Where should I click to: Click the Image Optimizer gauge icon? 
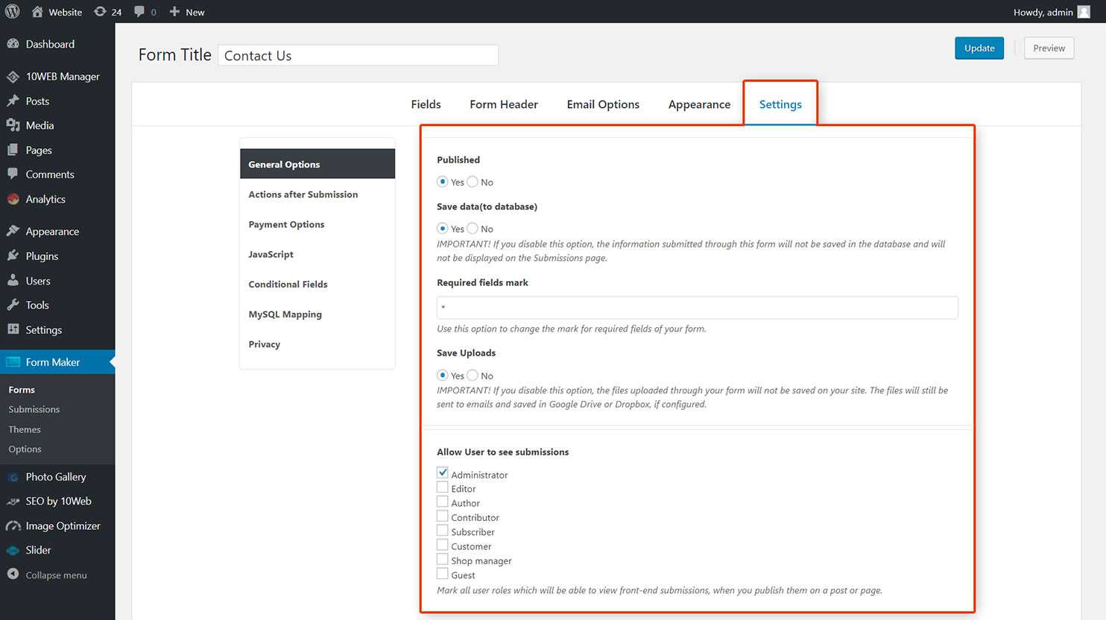point(13,526)
